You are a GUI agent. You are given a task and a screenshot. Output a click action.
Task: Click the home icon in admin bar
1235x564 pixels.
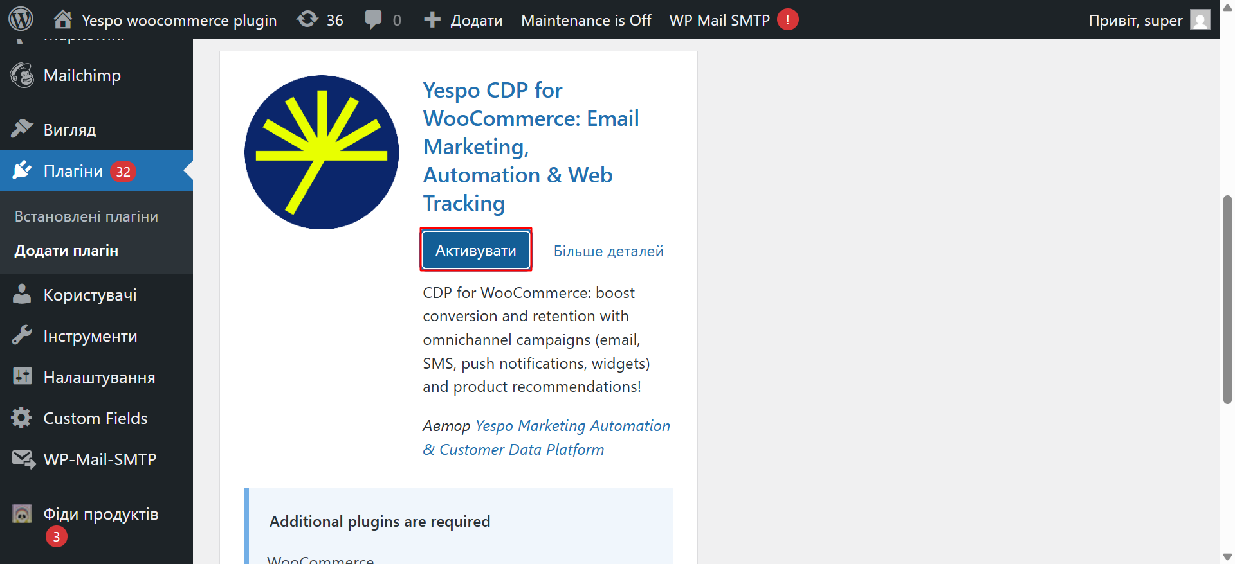click(62, 19)
